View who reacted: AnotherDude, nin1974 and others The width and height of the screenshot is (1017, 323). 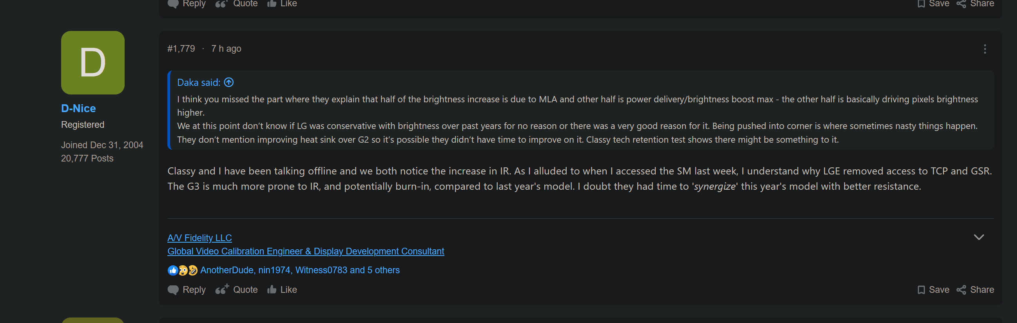pyautogui.click(x=300, y=270)
